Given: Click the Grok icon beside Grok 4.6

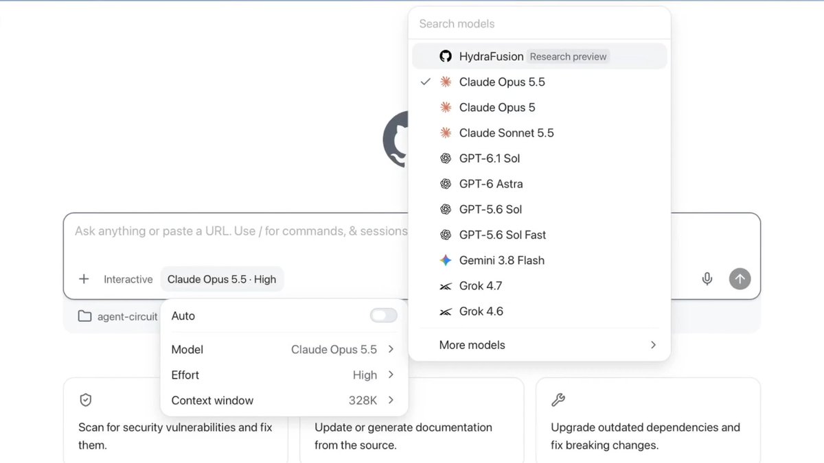Looking at the screenshot, I should coord(446,311).
